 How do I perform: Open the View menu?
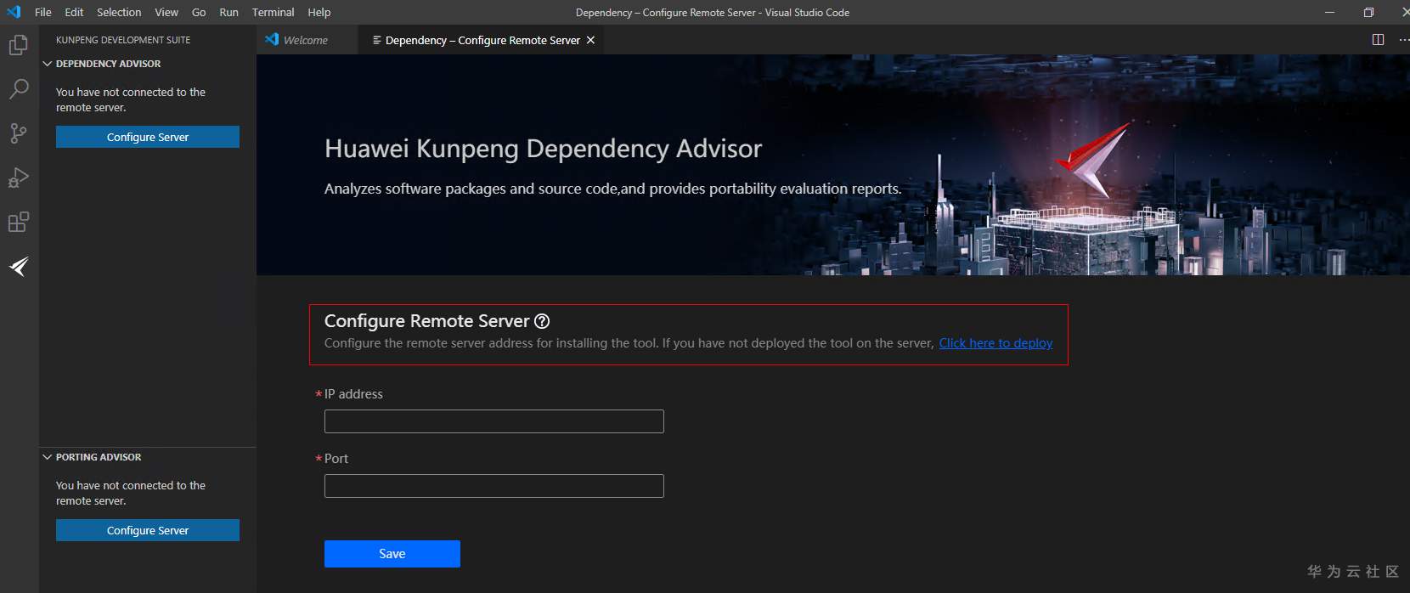(x=166, y=12)
